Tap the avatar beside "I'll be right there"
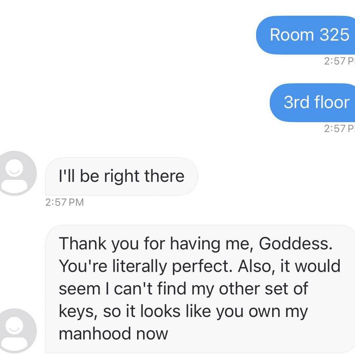The image size is (355, 355). pos(15,173)
